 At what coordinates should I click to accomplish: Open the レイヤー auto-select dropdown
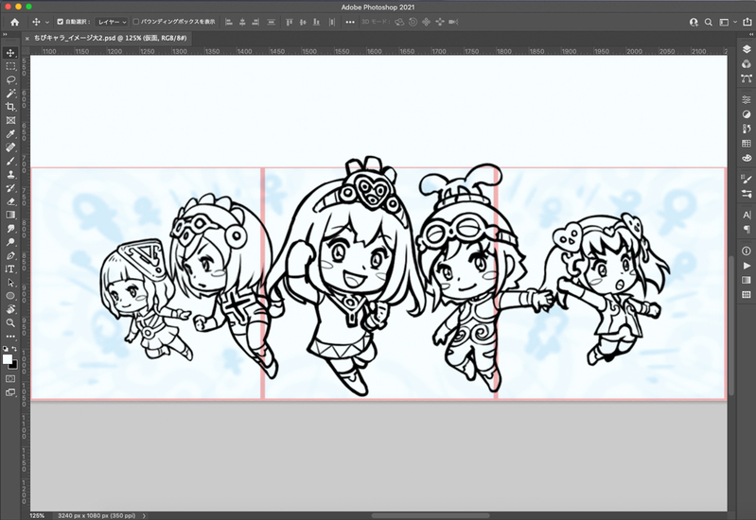click(112, 22)
